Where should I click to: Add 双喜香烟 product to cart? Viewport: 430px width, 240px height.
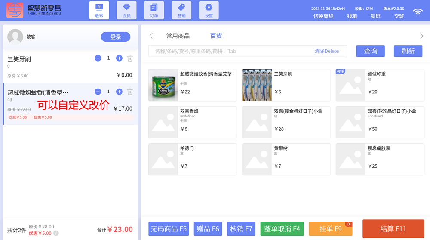(x=192, y=119)
